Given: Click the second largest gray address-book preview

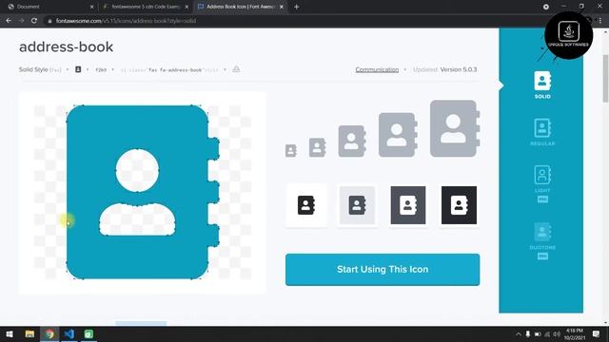Looking at the screenshot, I should coord(398,135).
